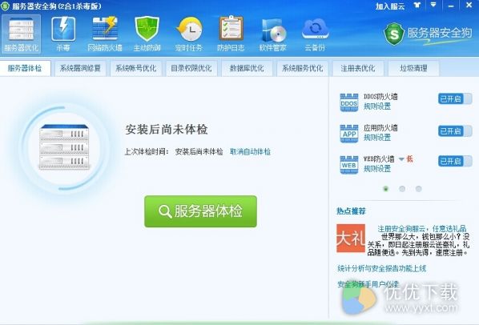Open the 防护日志 clipboard section
The width and height of the screenshot is (479, 325).
click(231, 34)
